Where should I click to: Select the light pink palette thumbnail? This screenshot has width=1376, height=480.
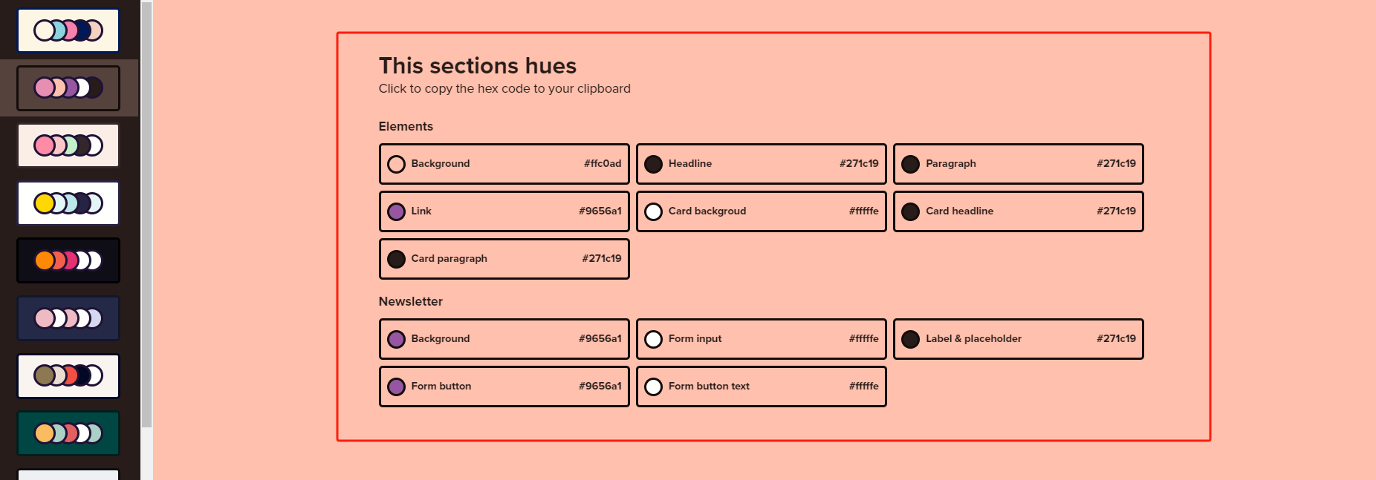point(68,145)
